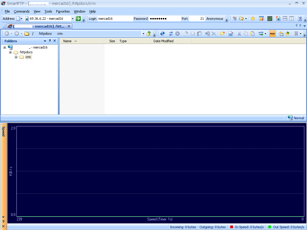Click the open local folder browser icon
Screen dimensions: 307x230
241,19
